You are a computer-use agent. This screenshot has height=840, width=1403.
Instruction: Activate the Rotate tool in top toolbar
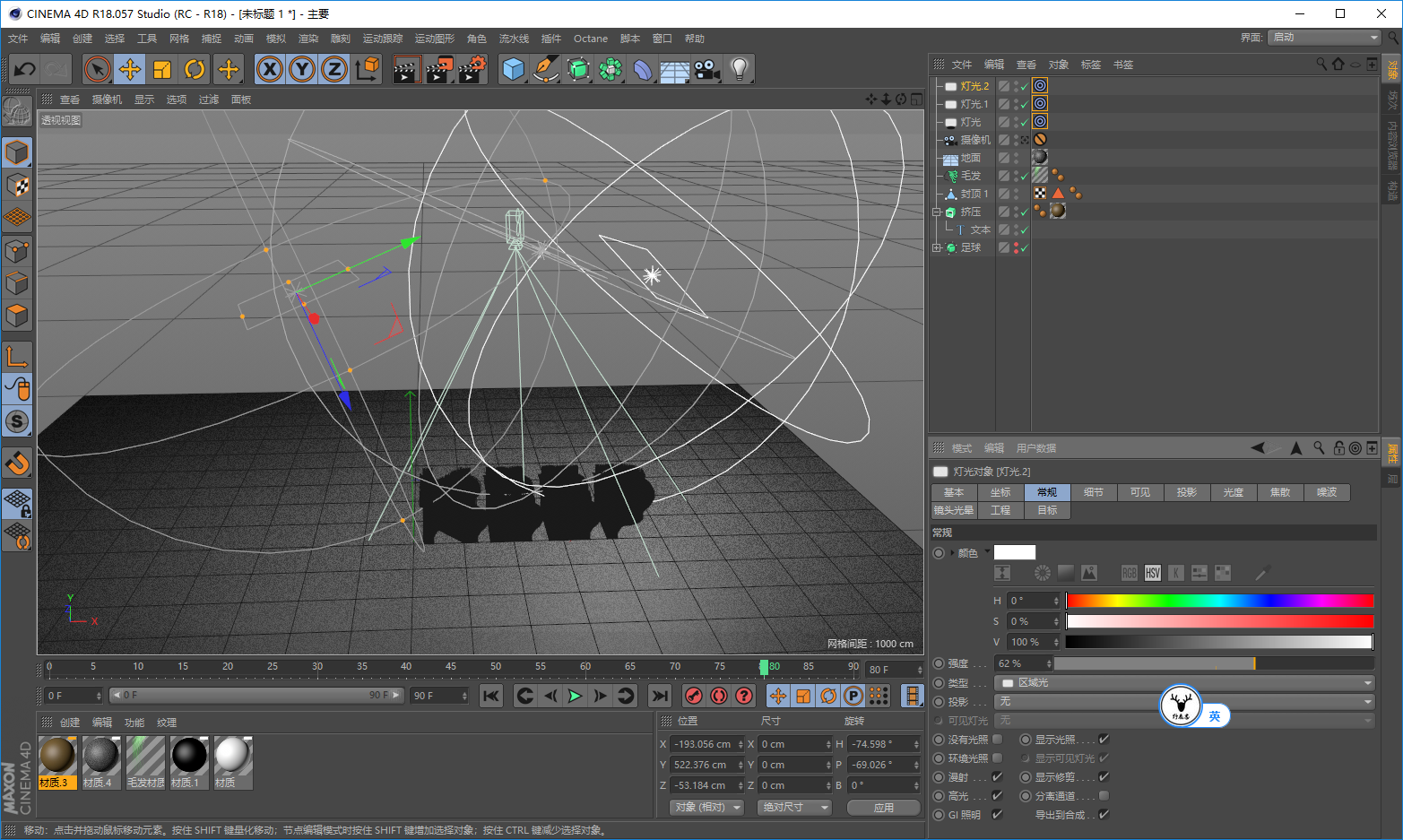195,69
